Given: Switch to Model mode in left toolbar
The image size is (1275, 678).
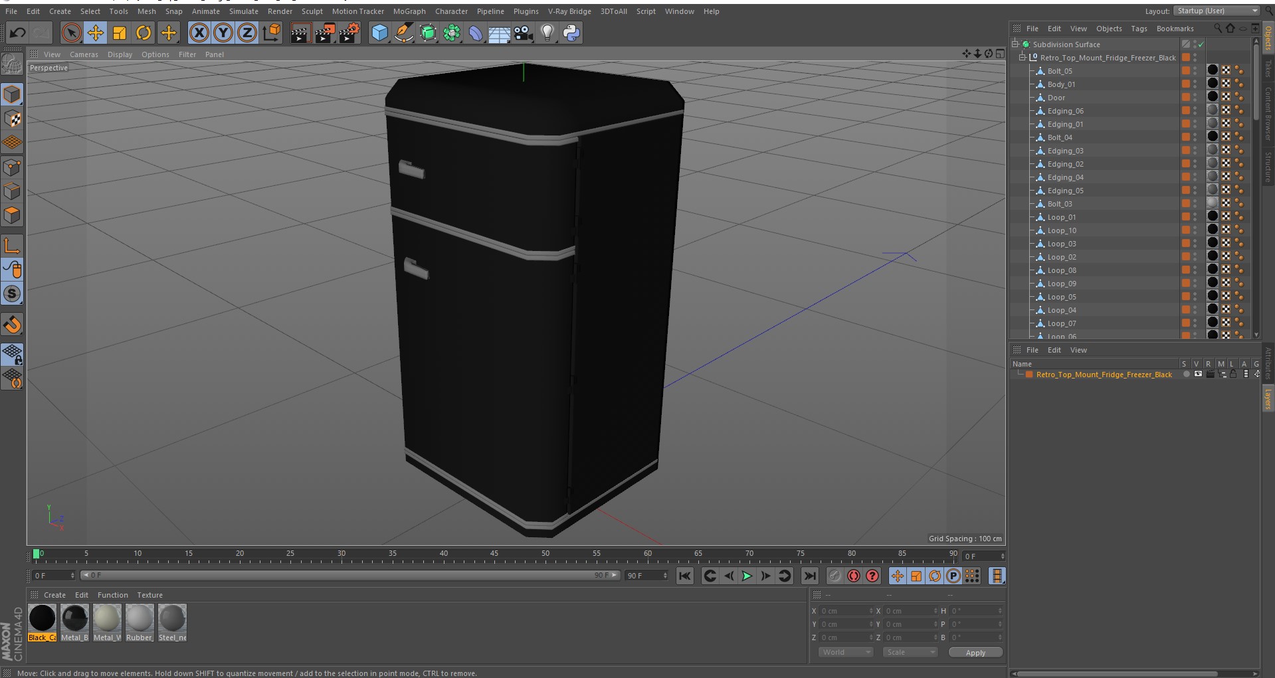Looking at the screenshot, I should (12, 94).
